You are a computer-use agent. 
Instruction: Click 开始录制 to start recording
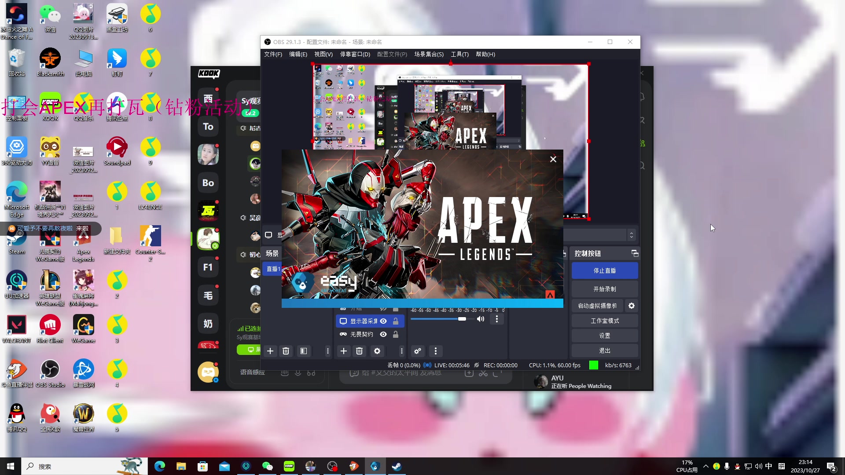[605, 289]
